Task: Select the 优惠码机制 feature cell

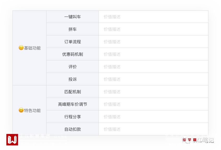Action: pyautogui.click(x=73, y=54)
